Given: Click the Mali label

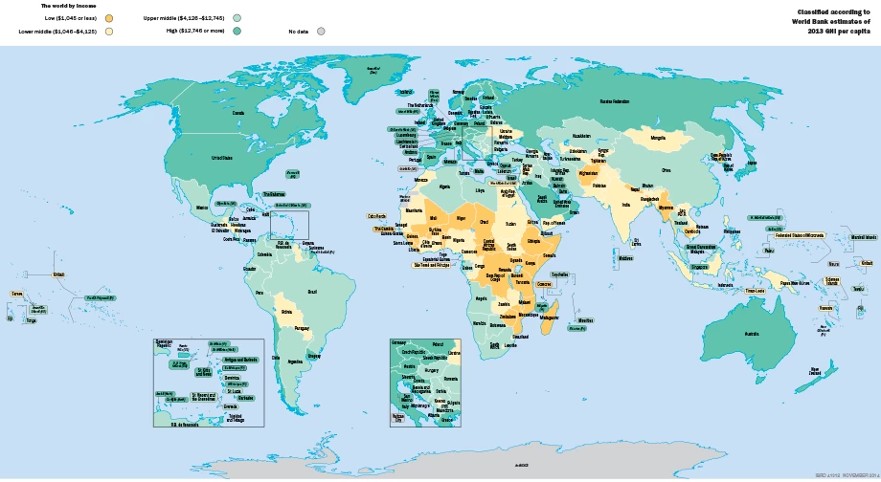Looking at the screenshot, I should point(433,218).
